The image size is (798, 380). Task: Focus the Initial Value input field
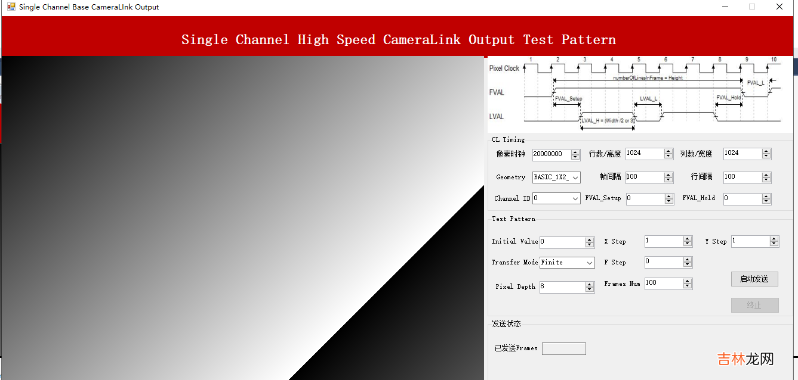tap(562, 242)
